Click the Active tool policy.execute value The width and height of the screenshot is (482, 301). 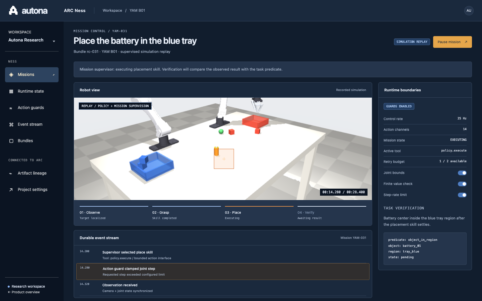tap(454, 150)
